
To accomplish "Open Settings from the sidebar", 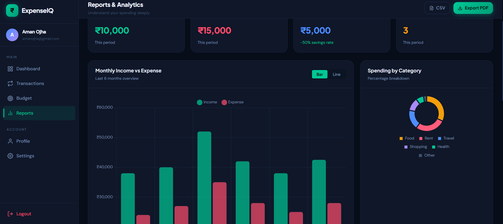I will [39, 156].
